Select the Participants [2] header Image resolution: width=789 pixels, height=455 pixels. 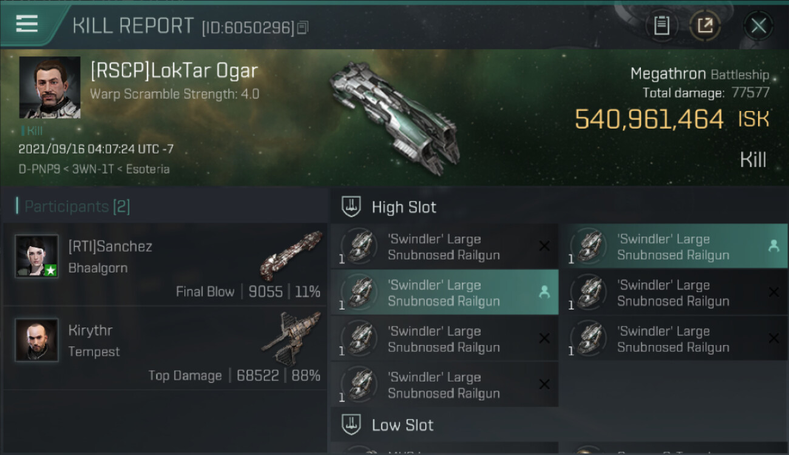[x=73, y=206]
